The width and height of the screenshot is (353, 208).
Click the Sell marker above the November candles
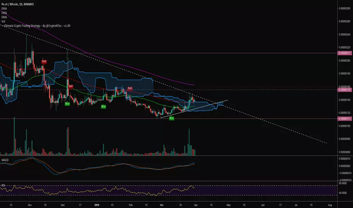pyautogui.click(x=44, y=61)
